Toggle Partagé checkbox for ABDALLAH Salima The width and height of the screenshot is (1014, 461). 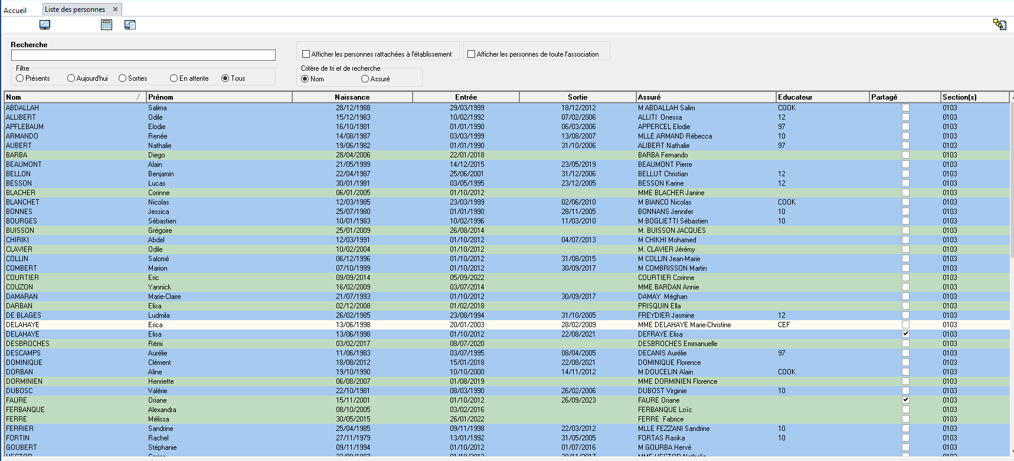pyautogui.click(x=905, y=108)
